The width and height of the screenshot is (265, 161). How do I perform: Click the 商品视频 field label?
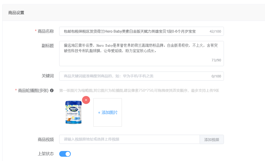[x=46, y=139]
